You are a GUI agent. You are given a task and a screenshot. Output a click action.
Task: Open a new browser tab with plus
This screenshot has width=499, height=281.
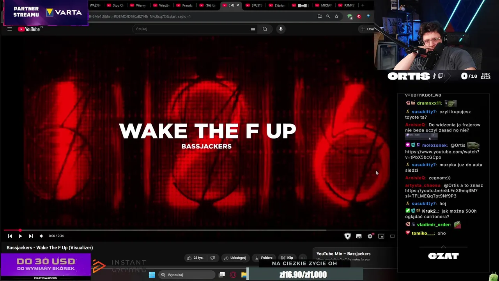point(363,5)
